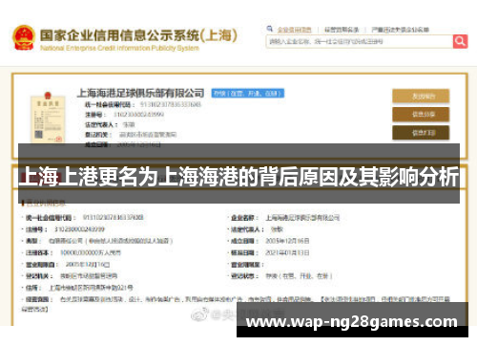Open the business license thumbnail image

click(x=48, y=118)
